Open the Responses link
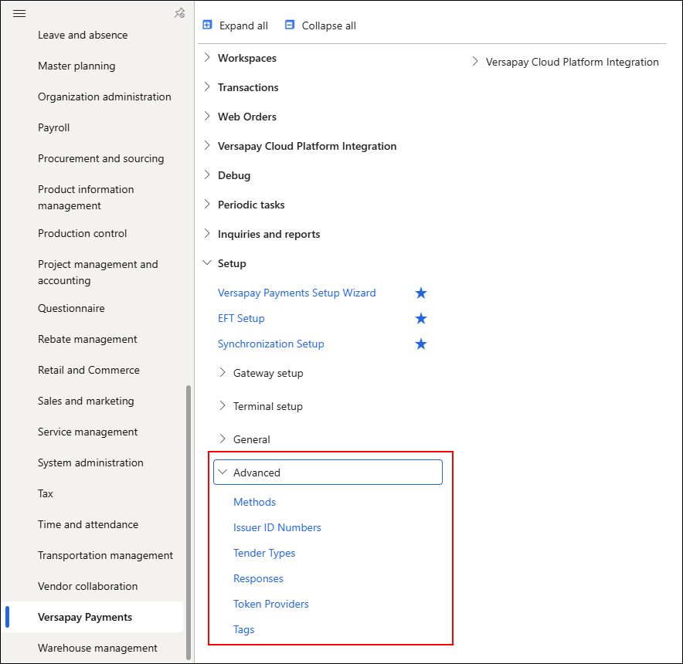Image resolution: width=683 pixels, height=664 pixels. [258, 578]
